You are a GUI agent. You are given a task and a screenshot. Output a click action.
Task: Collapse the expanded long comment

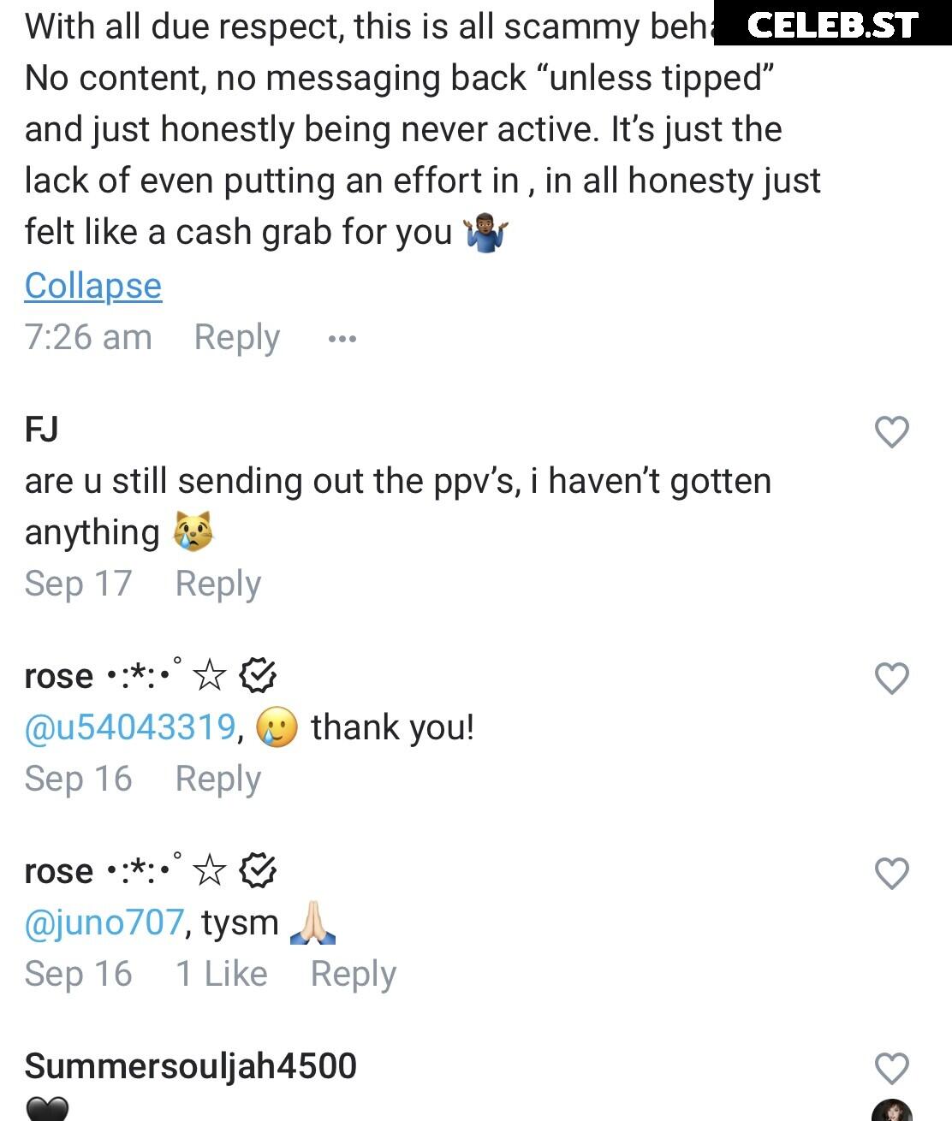pos(92,286)
